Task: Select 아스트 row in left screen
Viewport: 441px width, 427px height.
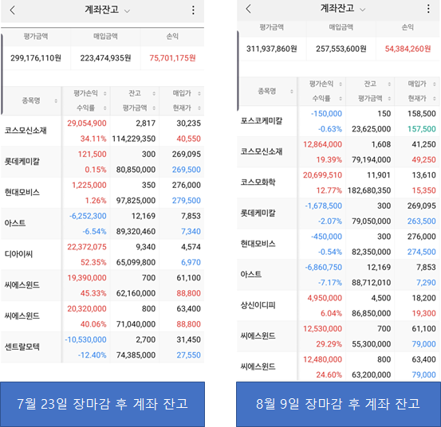Action: click(x=102, y=223)
